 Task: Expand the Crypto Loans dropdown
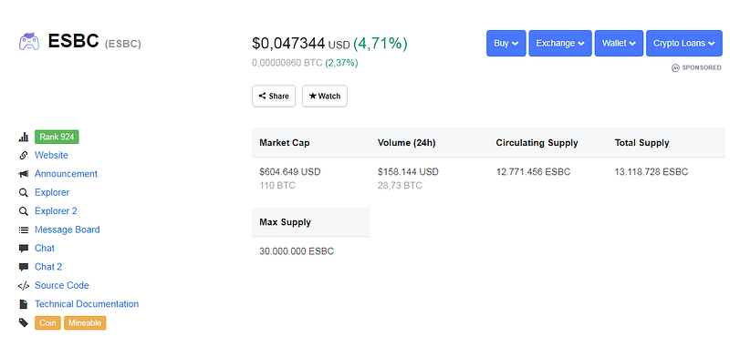(683, 43)
